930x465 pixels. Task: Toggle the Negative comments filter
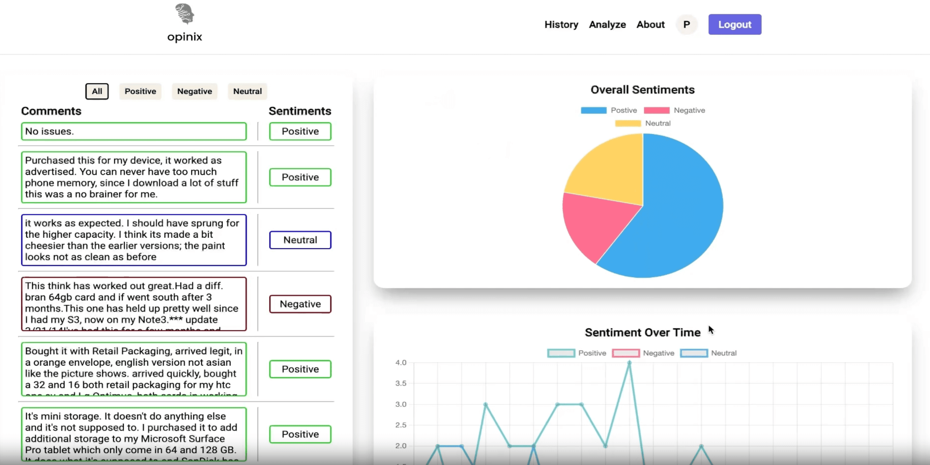point(194,91)
